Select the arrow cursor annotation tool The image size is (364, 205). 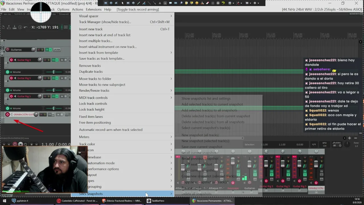(123, 3)
